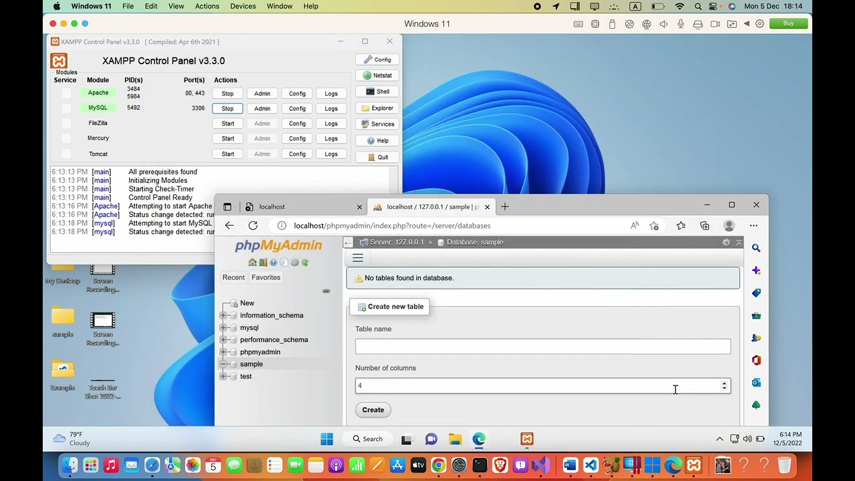The width and height of the screenshot is (855, 481).
Task: Open a new browser tab
Action: click(x=505, y=207)
